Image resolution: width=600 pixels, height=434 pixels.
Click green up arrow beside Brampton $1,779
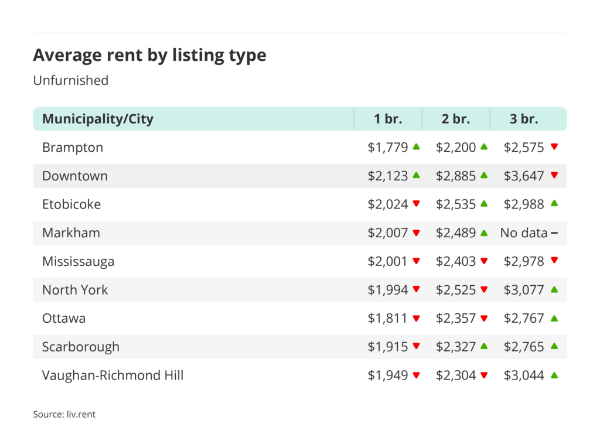(416, 147)
